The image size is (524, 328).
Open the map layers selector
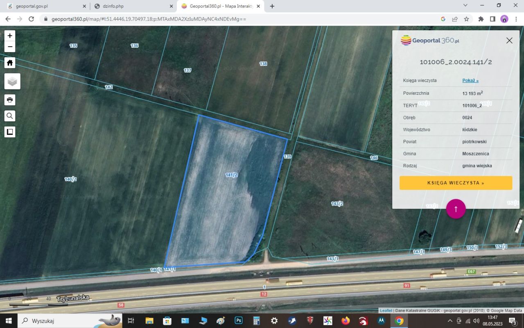12,81
